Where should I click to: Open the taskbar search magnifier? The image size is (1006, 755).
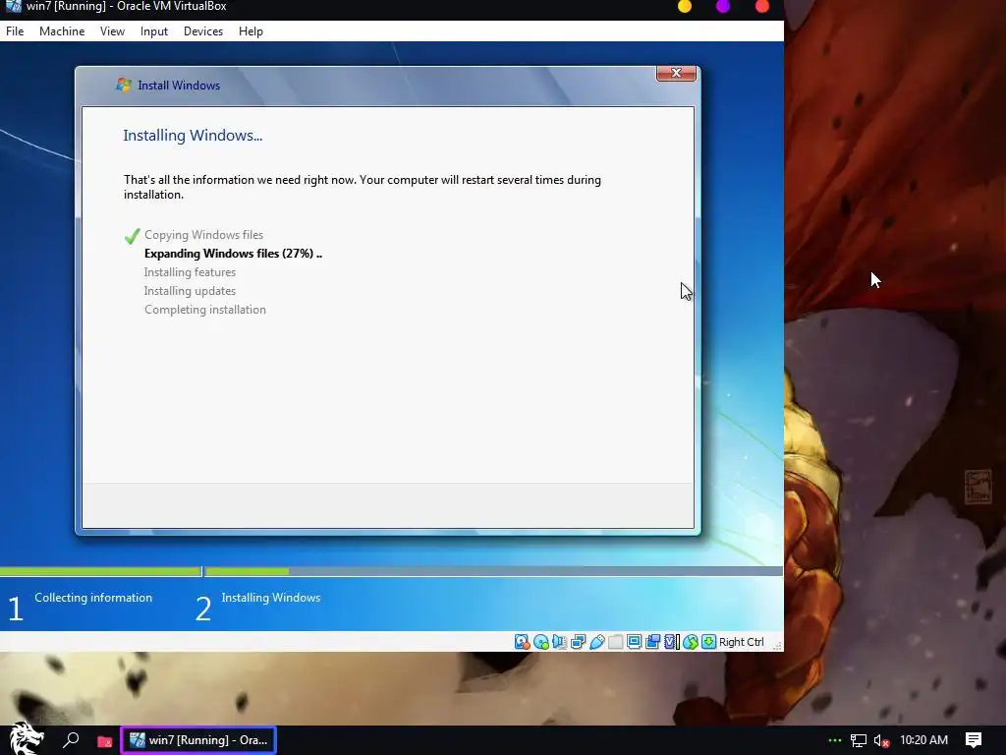71,740
